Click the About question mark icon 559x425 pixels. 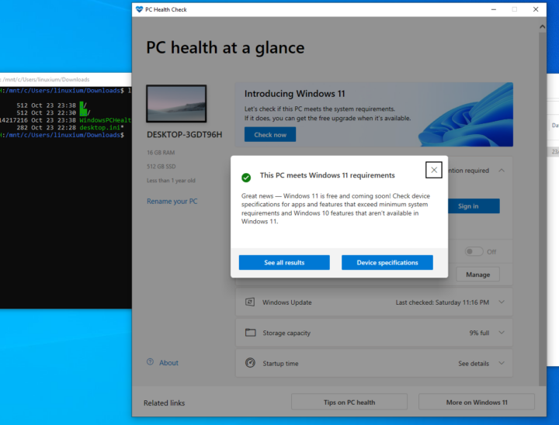[150, 362]
